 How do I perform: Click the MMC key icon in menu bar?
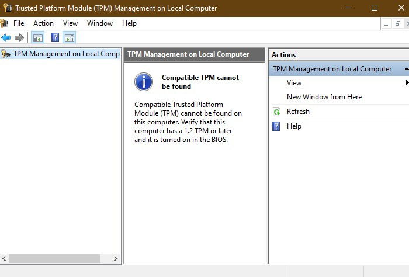coord(4,23)
